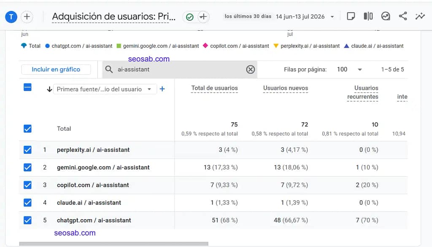The image size is (432, 247).
Task: Click the horizontal table scrollbar
Action: tap(114, 244)
